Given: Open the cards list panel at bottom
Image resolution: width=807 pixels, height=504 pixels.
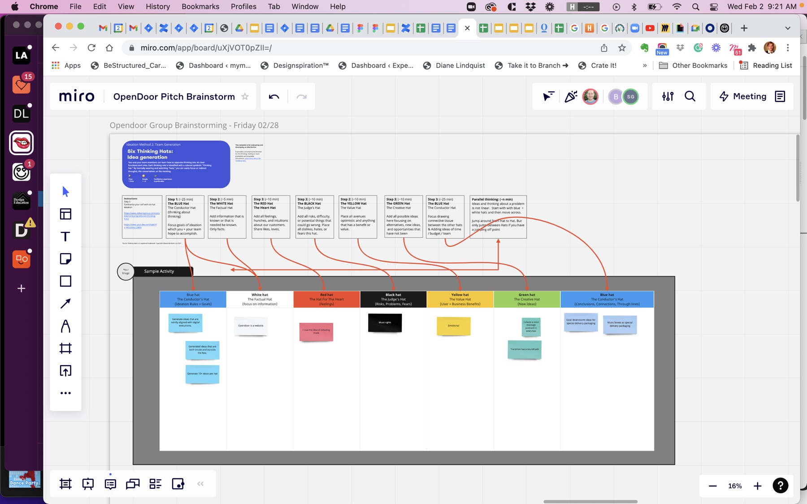Looking at the screenshot, I should (155, 484).
